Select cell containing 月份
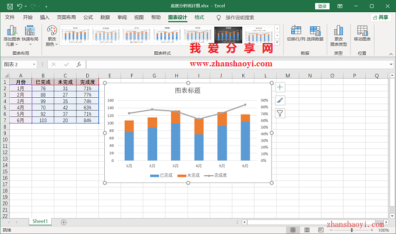The width and height of the screenshot is (396, 234). pos(21,82)
